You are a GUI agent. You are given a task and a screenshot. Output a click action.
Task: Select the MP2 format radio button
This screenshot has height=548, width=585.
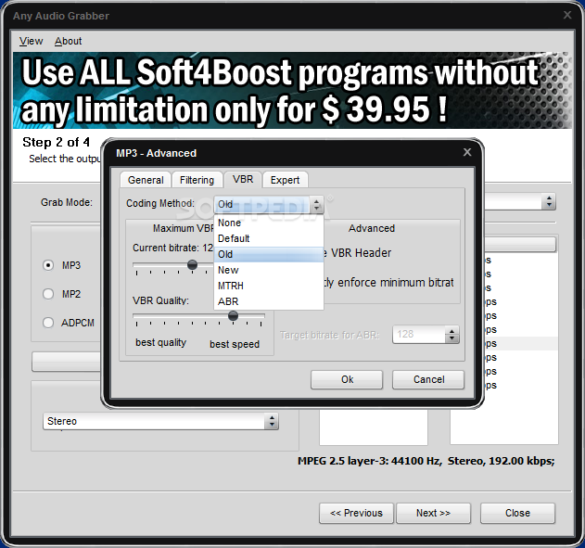[x=48, y=294]
